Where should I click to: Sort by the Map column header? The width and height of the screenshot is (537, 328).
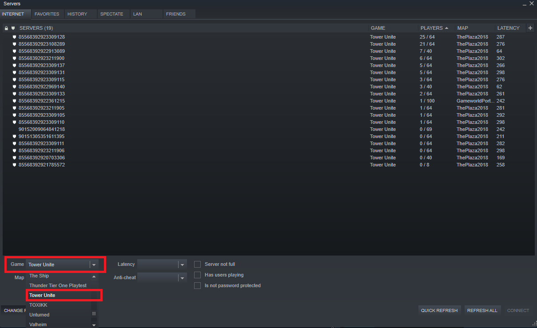[474, 28]
